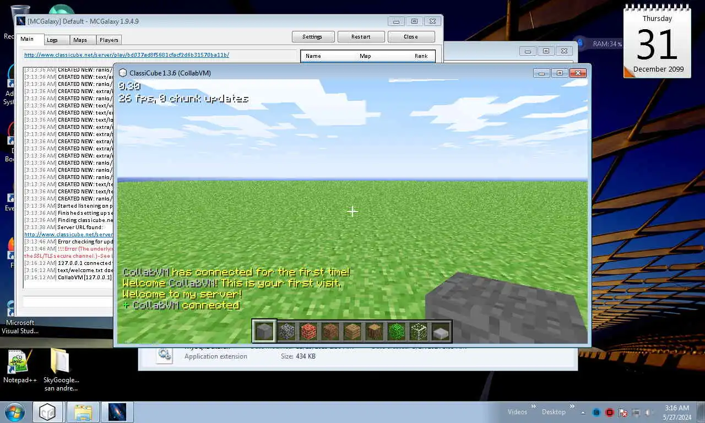Click the Rank column header
705x423 pixels.
tap(421, 56)
